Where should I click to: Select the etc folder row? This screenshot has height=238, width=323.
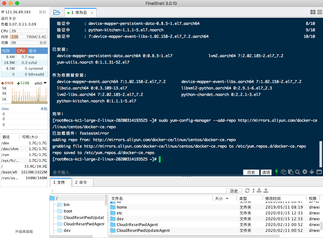214,213
